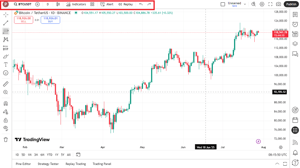Toggle stay in drawing mode
300x168 pixels.
(x=6, y=112)
